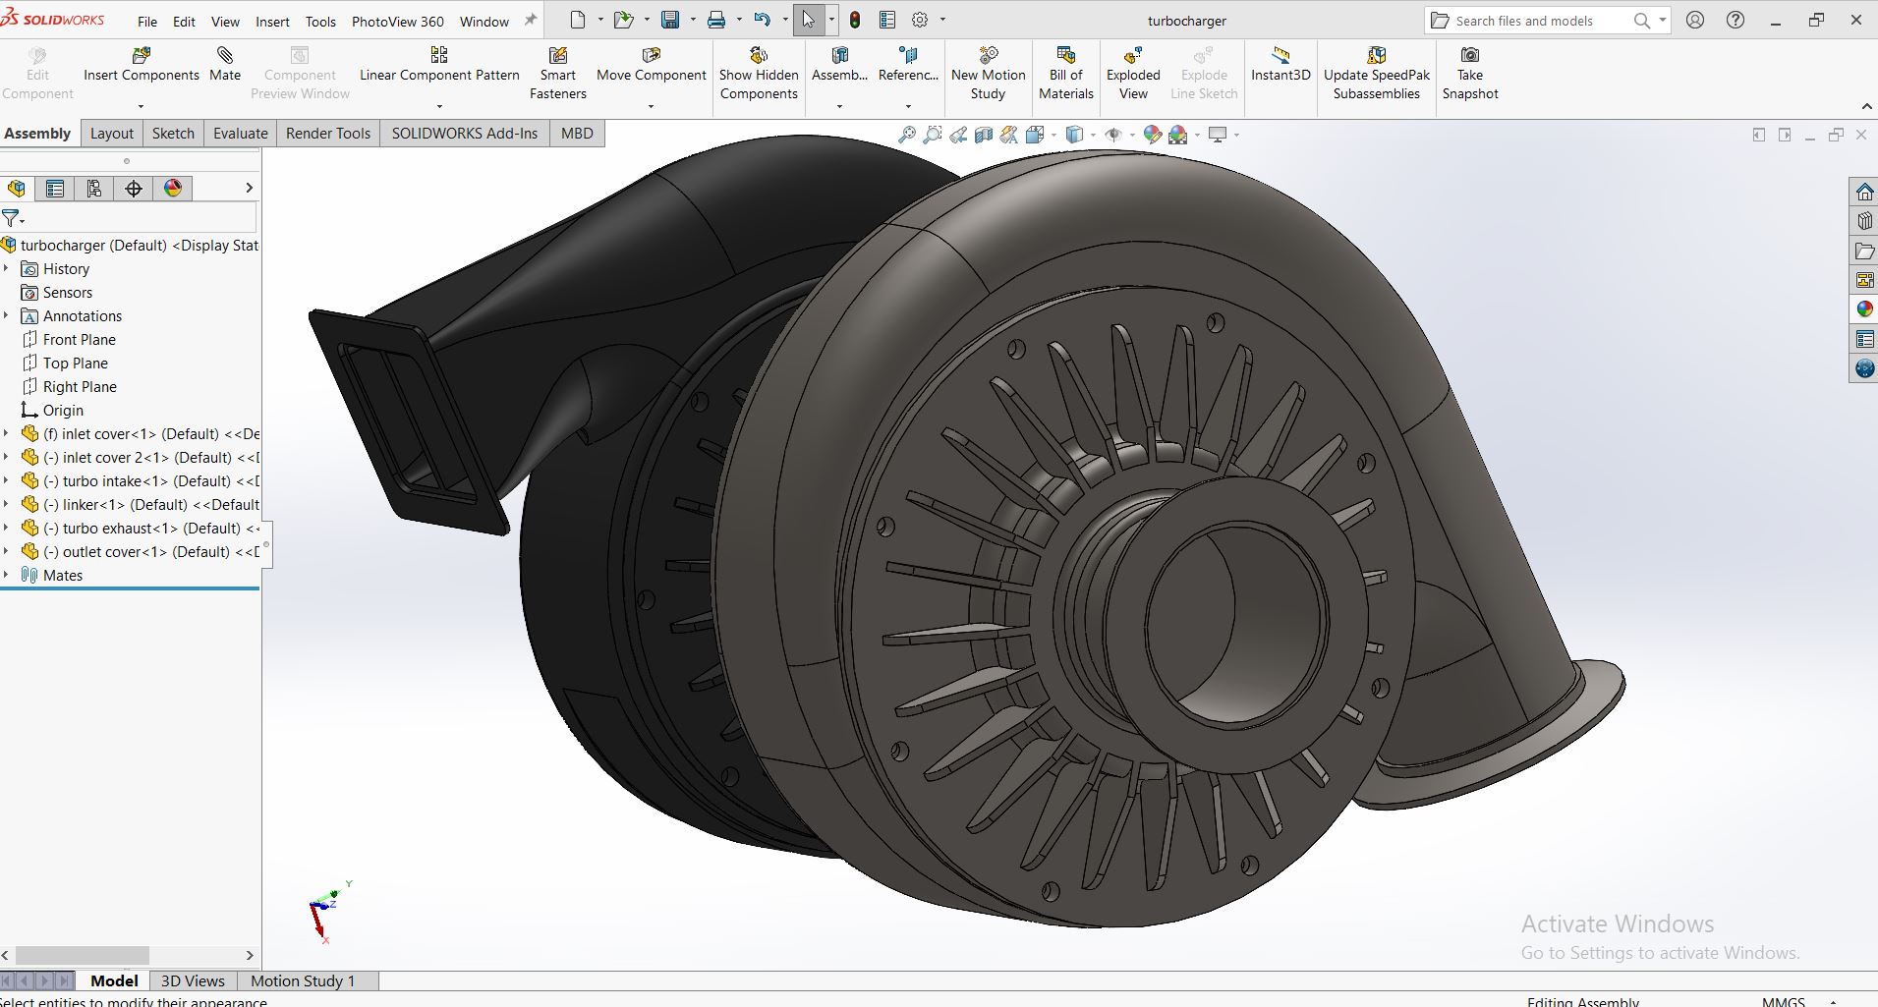Viewport: 1878px width, 1007px height.
Task: Toggle the Rebuild traffic light icon
Action: pos(855,20)
